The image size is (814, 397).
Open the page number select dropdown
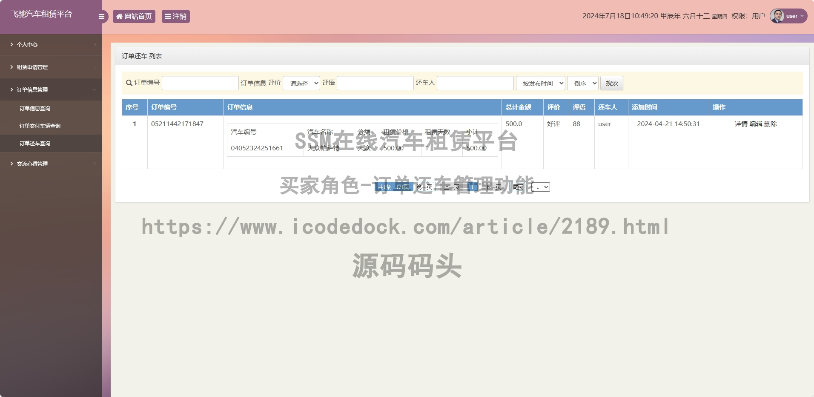coord(541,187)
